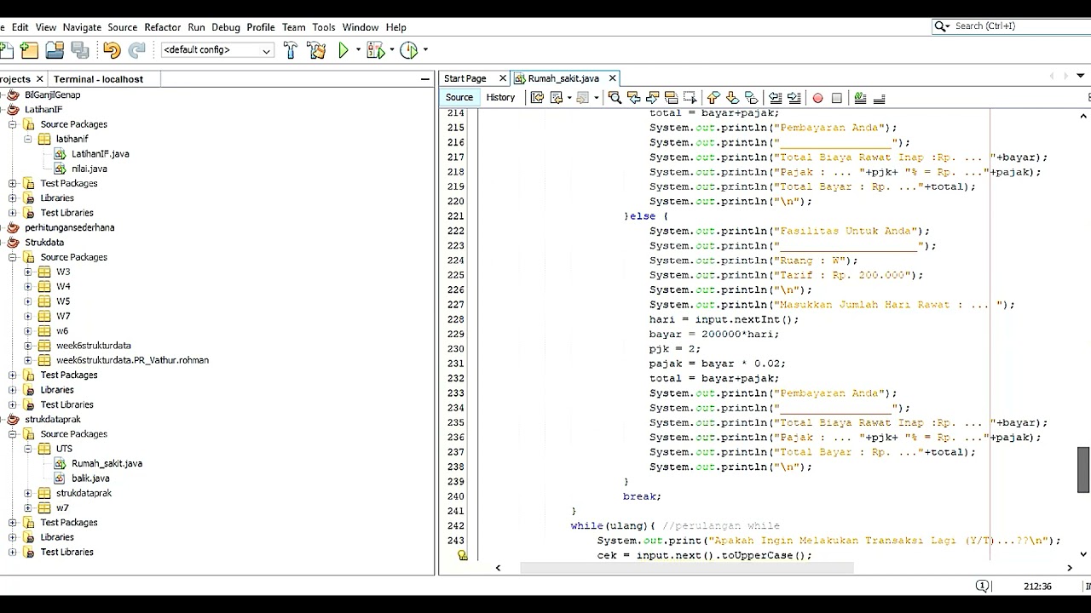Click the Profile Project clock icon
1091x613 pixels.
[x=409, y=50]
